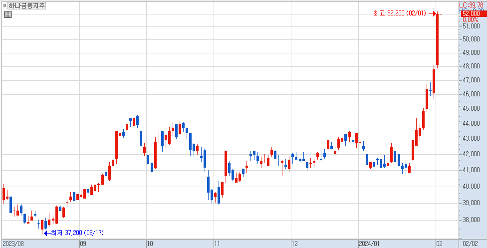Select the red 52,000 current price tag
Screen dimensions: 487x248
473,13
